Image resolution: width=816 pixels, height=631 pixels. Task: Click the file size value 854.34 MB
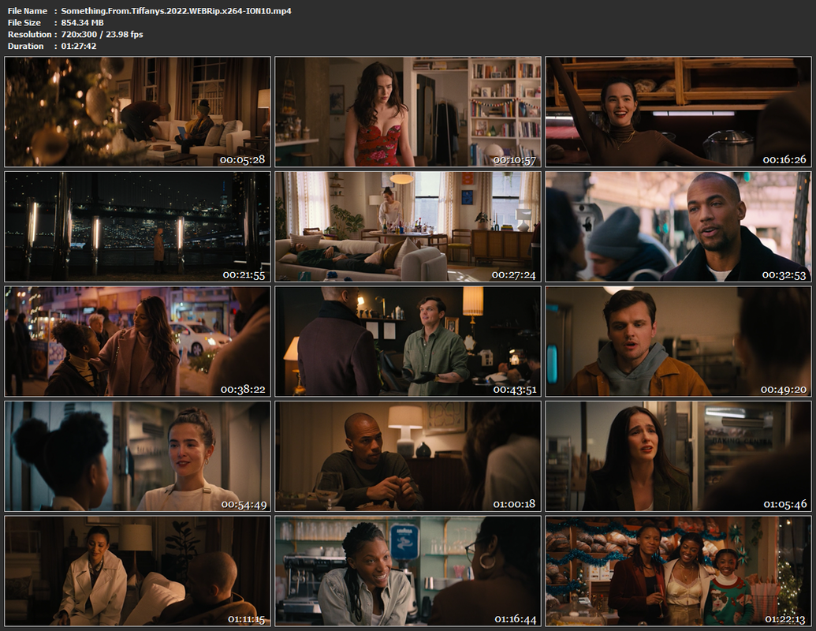tap(82, 22)
